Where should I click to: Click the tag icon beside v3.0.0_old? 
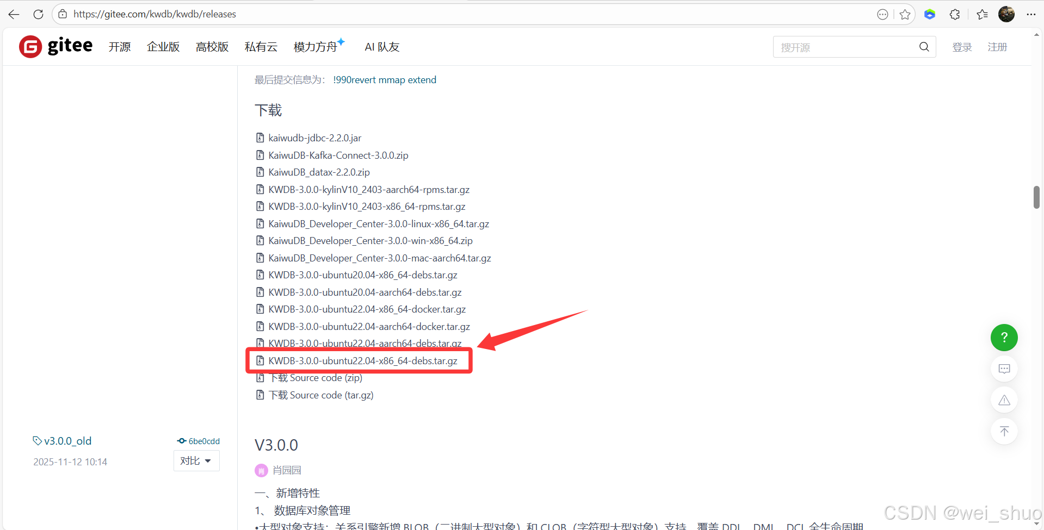pyautogui.click(x=37, y=440)
